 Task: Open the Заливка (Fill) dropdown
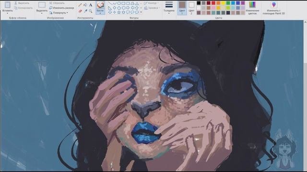152,8
